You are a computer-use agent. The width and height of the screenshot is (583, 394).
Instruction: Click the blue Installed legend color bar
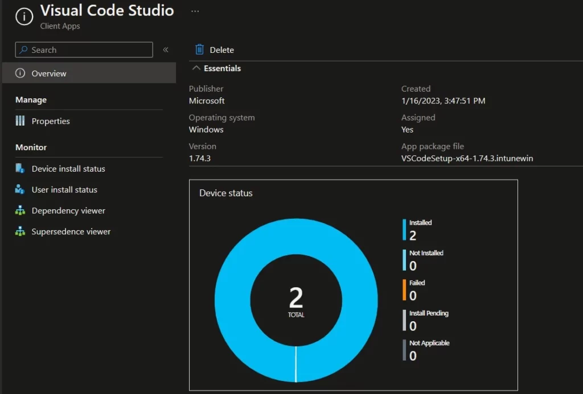(404, 230)
